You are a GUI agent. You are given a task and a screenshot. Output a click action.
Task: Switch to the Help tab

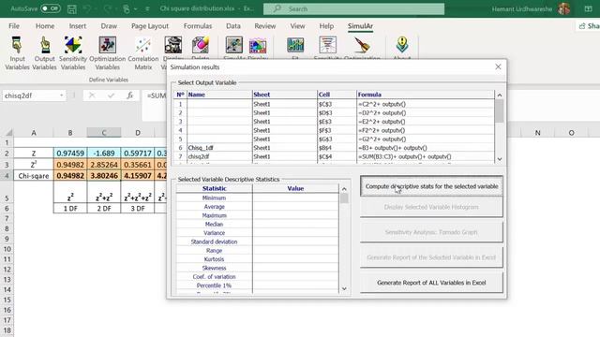(x=326, y=26)
